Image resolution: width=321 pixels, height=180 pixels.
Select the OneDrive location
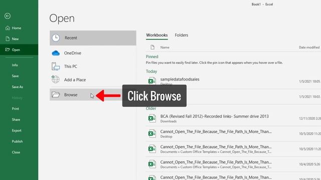(x=93, y=53)
